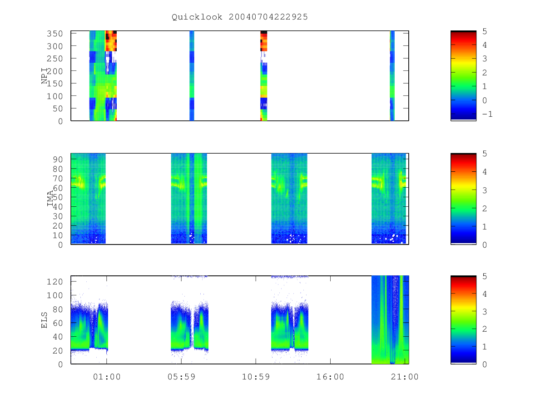The image size is (545, 409).
Task: Click the ELS data block above 21:00
Action: [390, 320]
